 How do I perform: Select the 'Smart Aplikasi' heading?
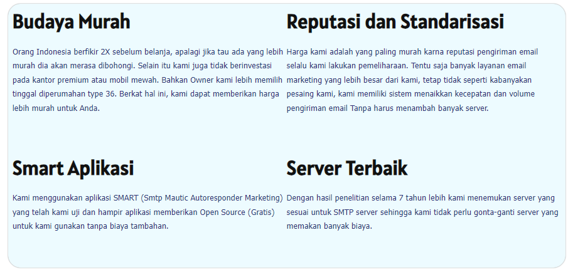(73, 169)
